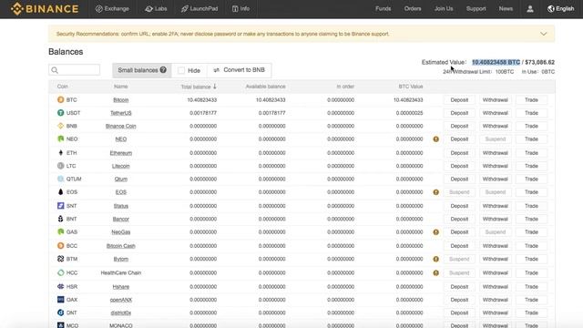Screen dimensions: 583x328
Task: Click the QTUM coin icon
Action: click(61, 179)
